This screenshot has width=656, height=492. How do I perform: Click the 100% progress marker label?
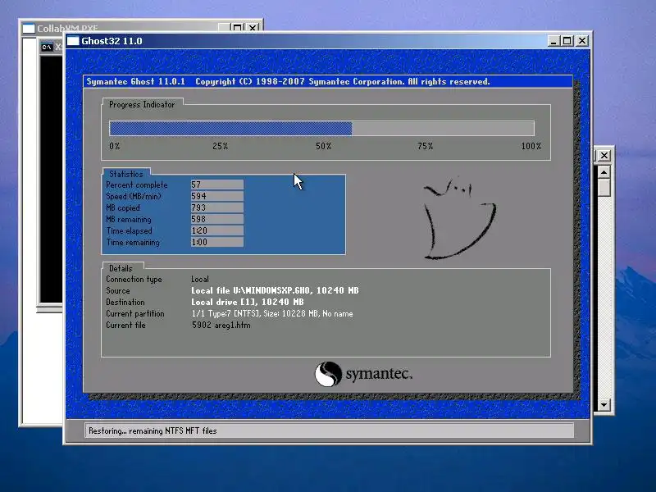tap(531, 146)
